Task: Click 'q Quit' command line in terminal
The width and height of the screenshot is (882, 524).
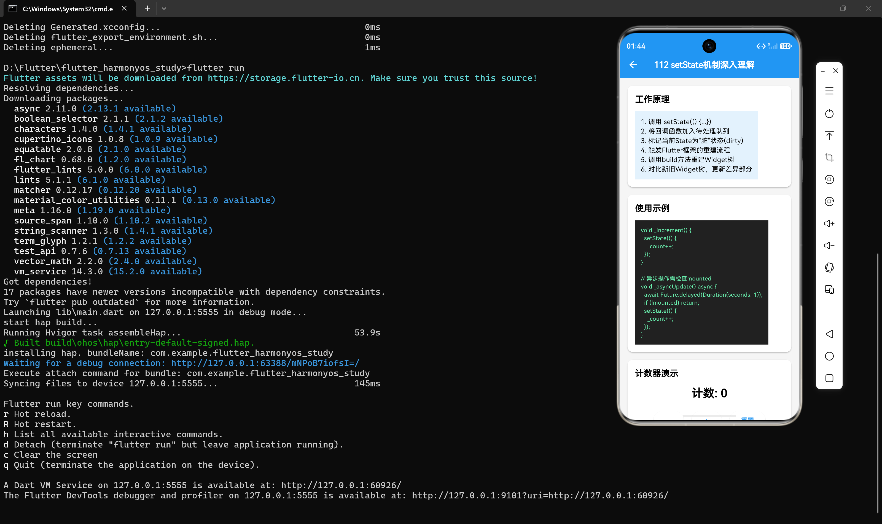Action: (x=131, y=465)
